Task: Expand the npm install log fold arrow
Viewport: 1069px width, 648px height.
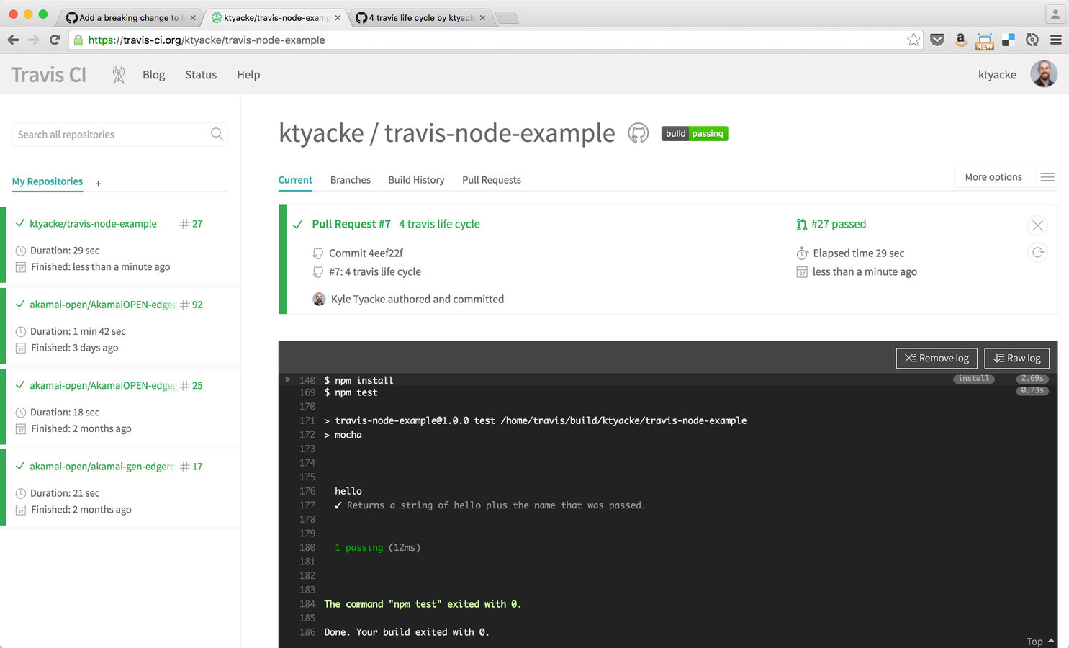Action: pyautogui.click(x=288, y=379)
